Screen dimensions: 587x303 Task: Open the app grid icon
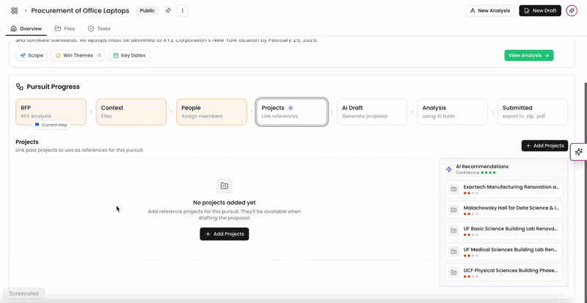[15, 10]
